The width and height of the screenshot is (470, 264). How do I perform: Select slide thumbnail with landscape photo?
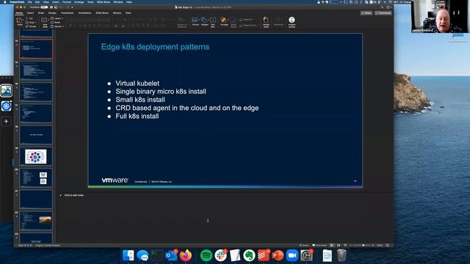36,221
